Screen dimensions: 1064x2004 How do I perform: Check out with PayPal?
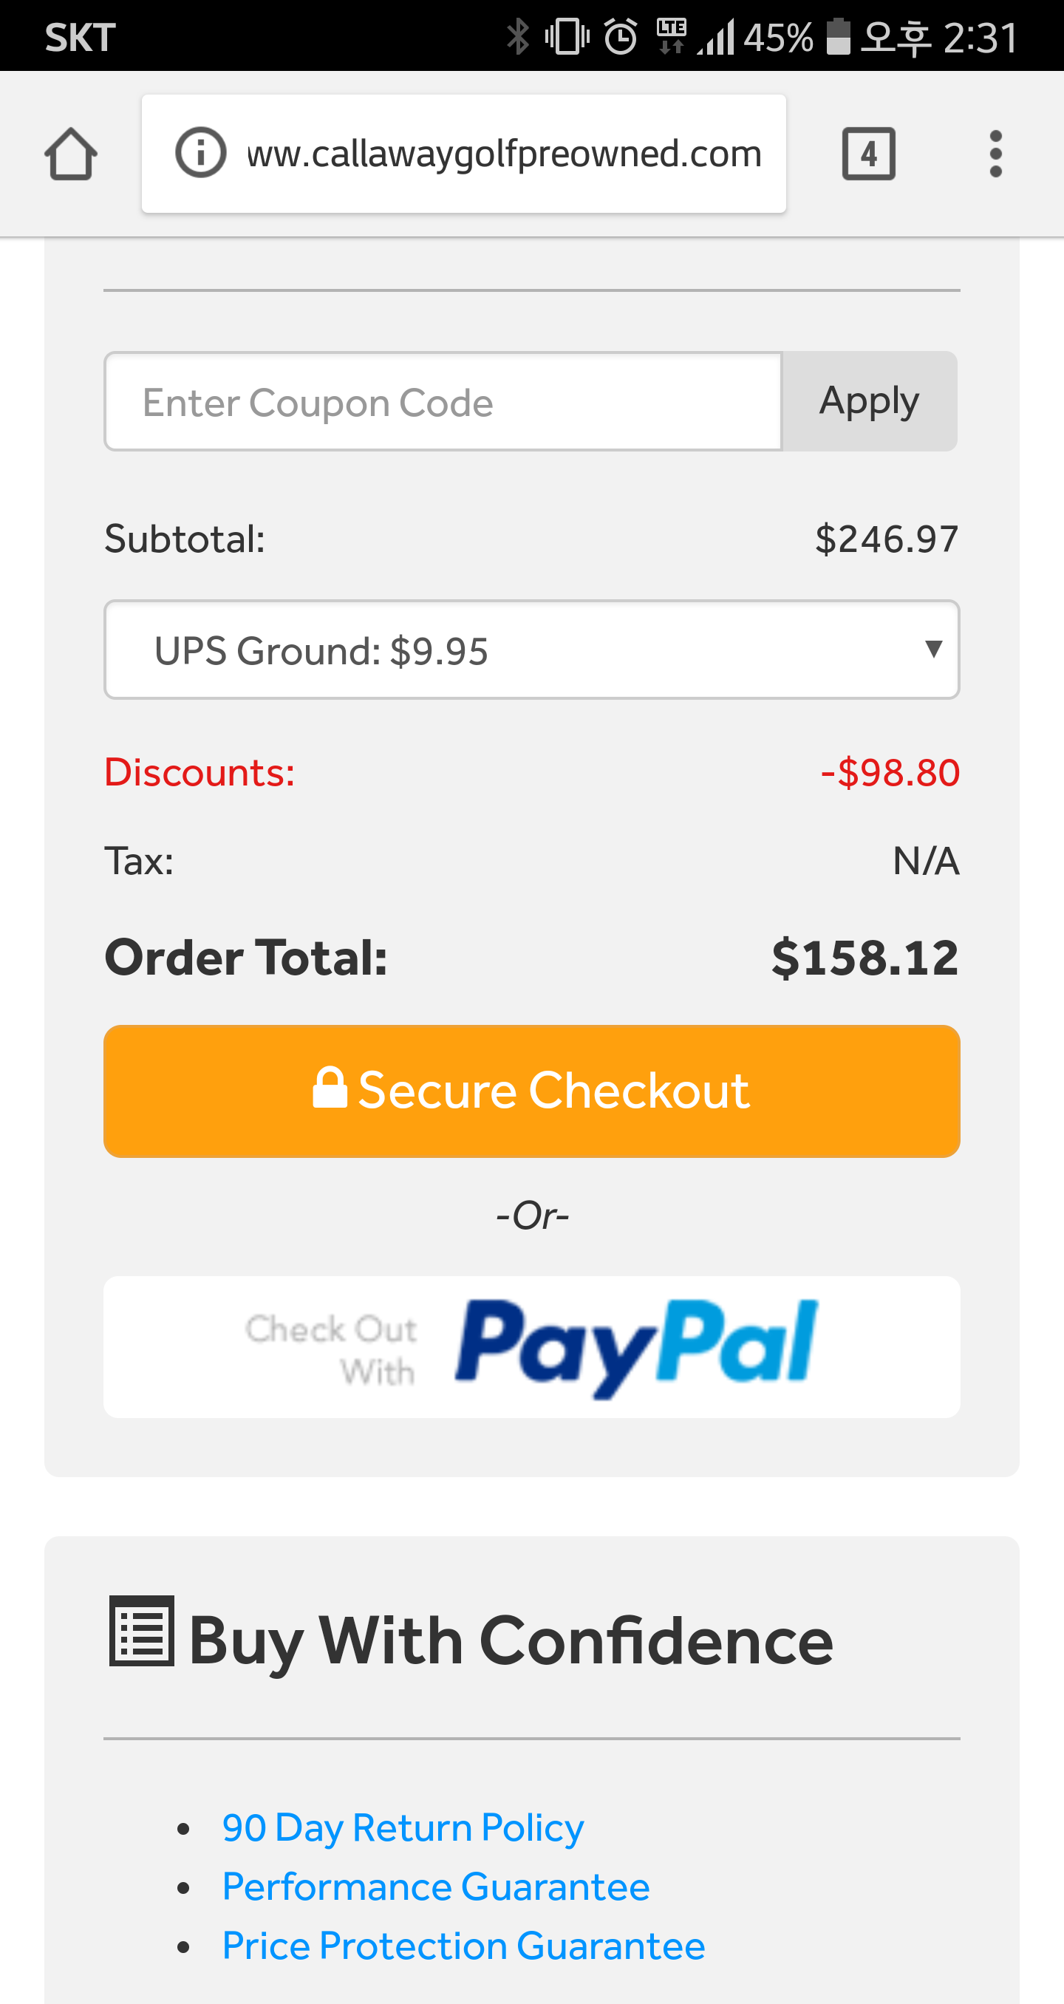[x=532, y=1346]
